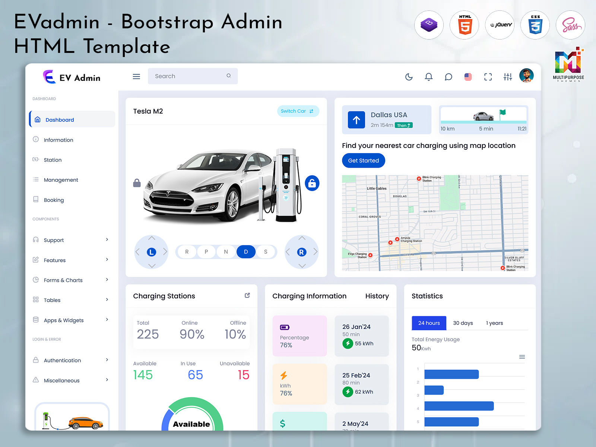Select gear S in the shifter

266,252
